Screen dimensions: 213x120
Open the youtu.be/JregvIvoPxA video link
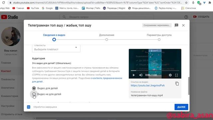coord(147,85)
